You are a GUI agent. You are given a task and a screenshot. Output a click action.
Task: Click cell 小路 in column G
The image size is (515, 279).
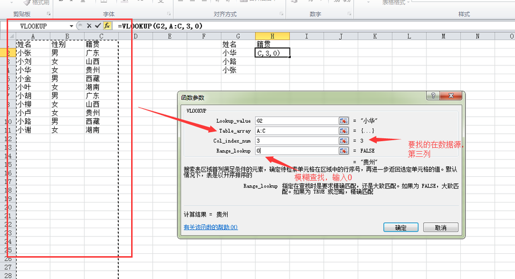coord(238,61)
